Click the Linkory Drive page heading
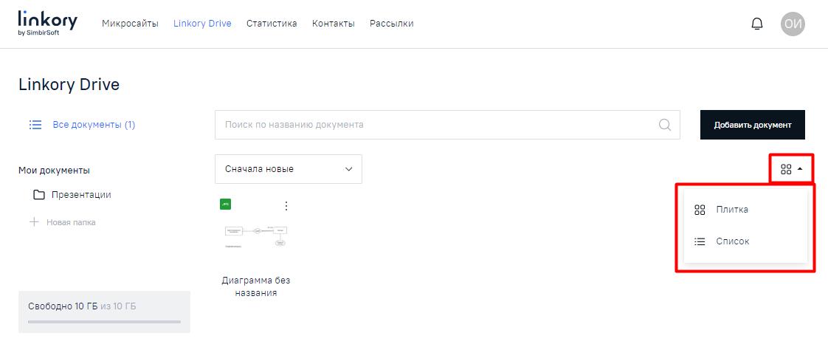Screen dimensions: 828x347 pos(69,84)
